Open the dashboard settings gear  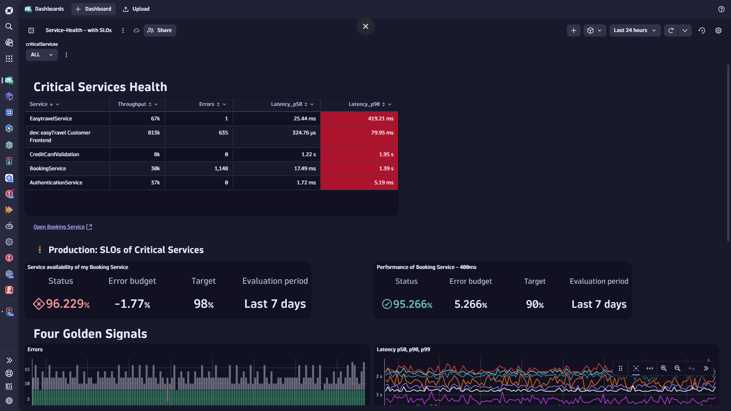(718, 30)
